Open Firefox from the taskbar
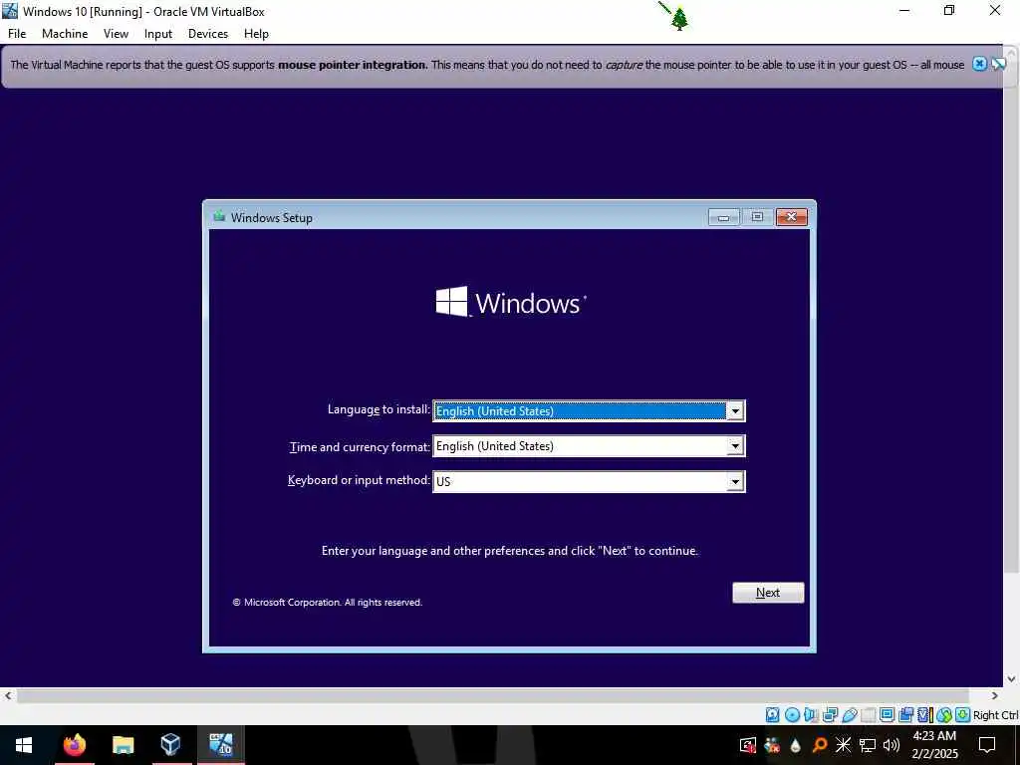Image resolution: width=1020 pixels, height=765 pixels. click(74, 744)
